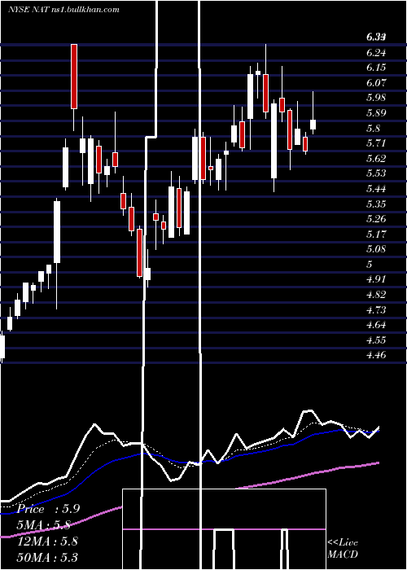Click the 5.17 price axis label
Screen dimensions: 407x570
[x=376, y=235]
